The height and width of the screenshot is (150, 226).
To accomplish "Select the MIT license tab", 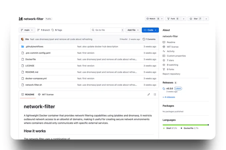I will pos(46,94).
